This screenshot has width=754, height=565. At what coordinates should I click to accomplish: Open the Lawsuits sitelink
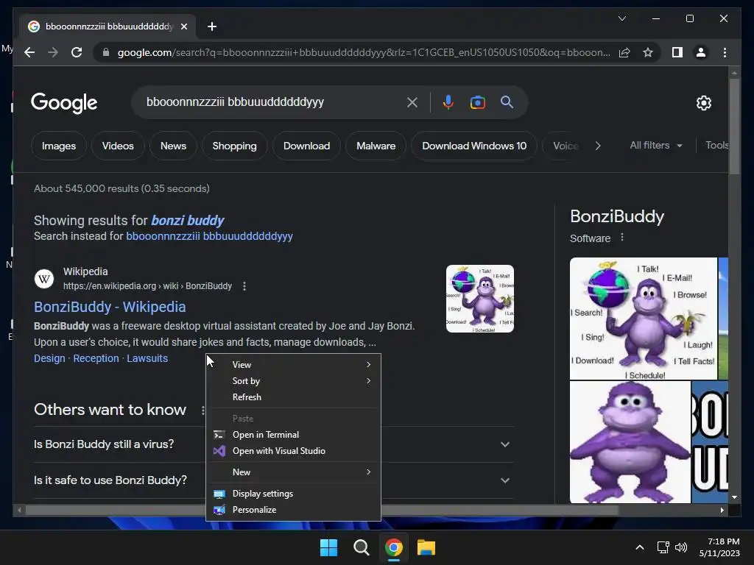click(147, 358)
